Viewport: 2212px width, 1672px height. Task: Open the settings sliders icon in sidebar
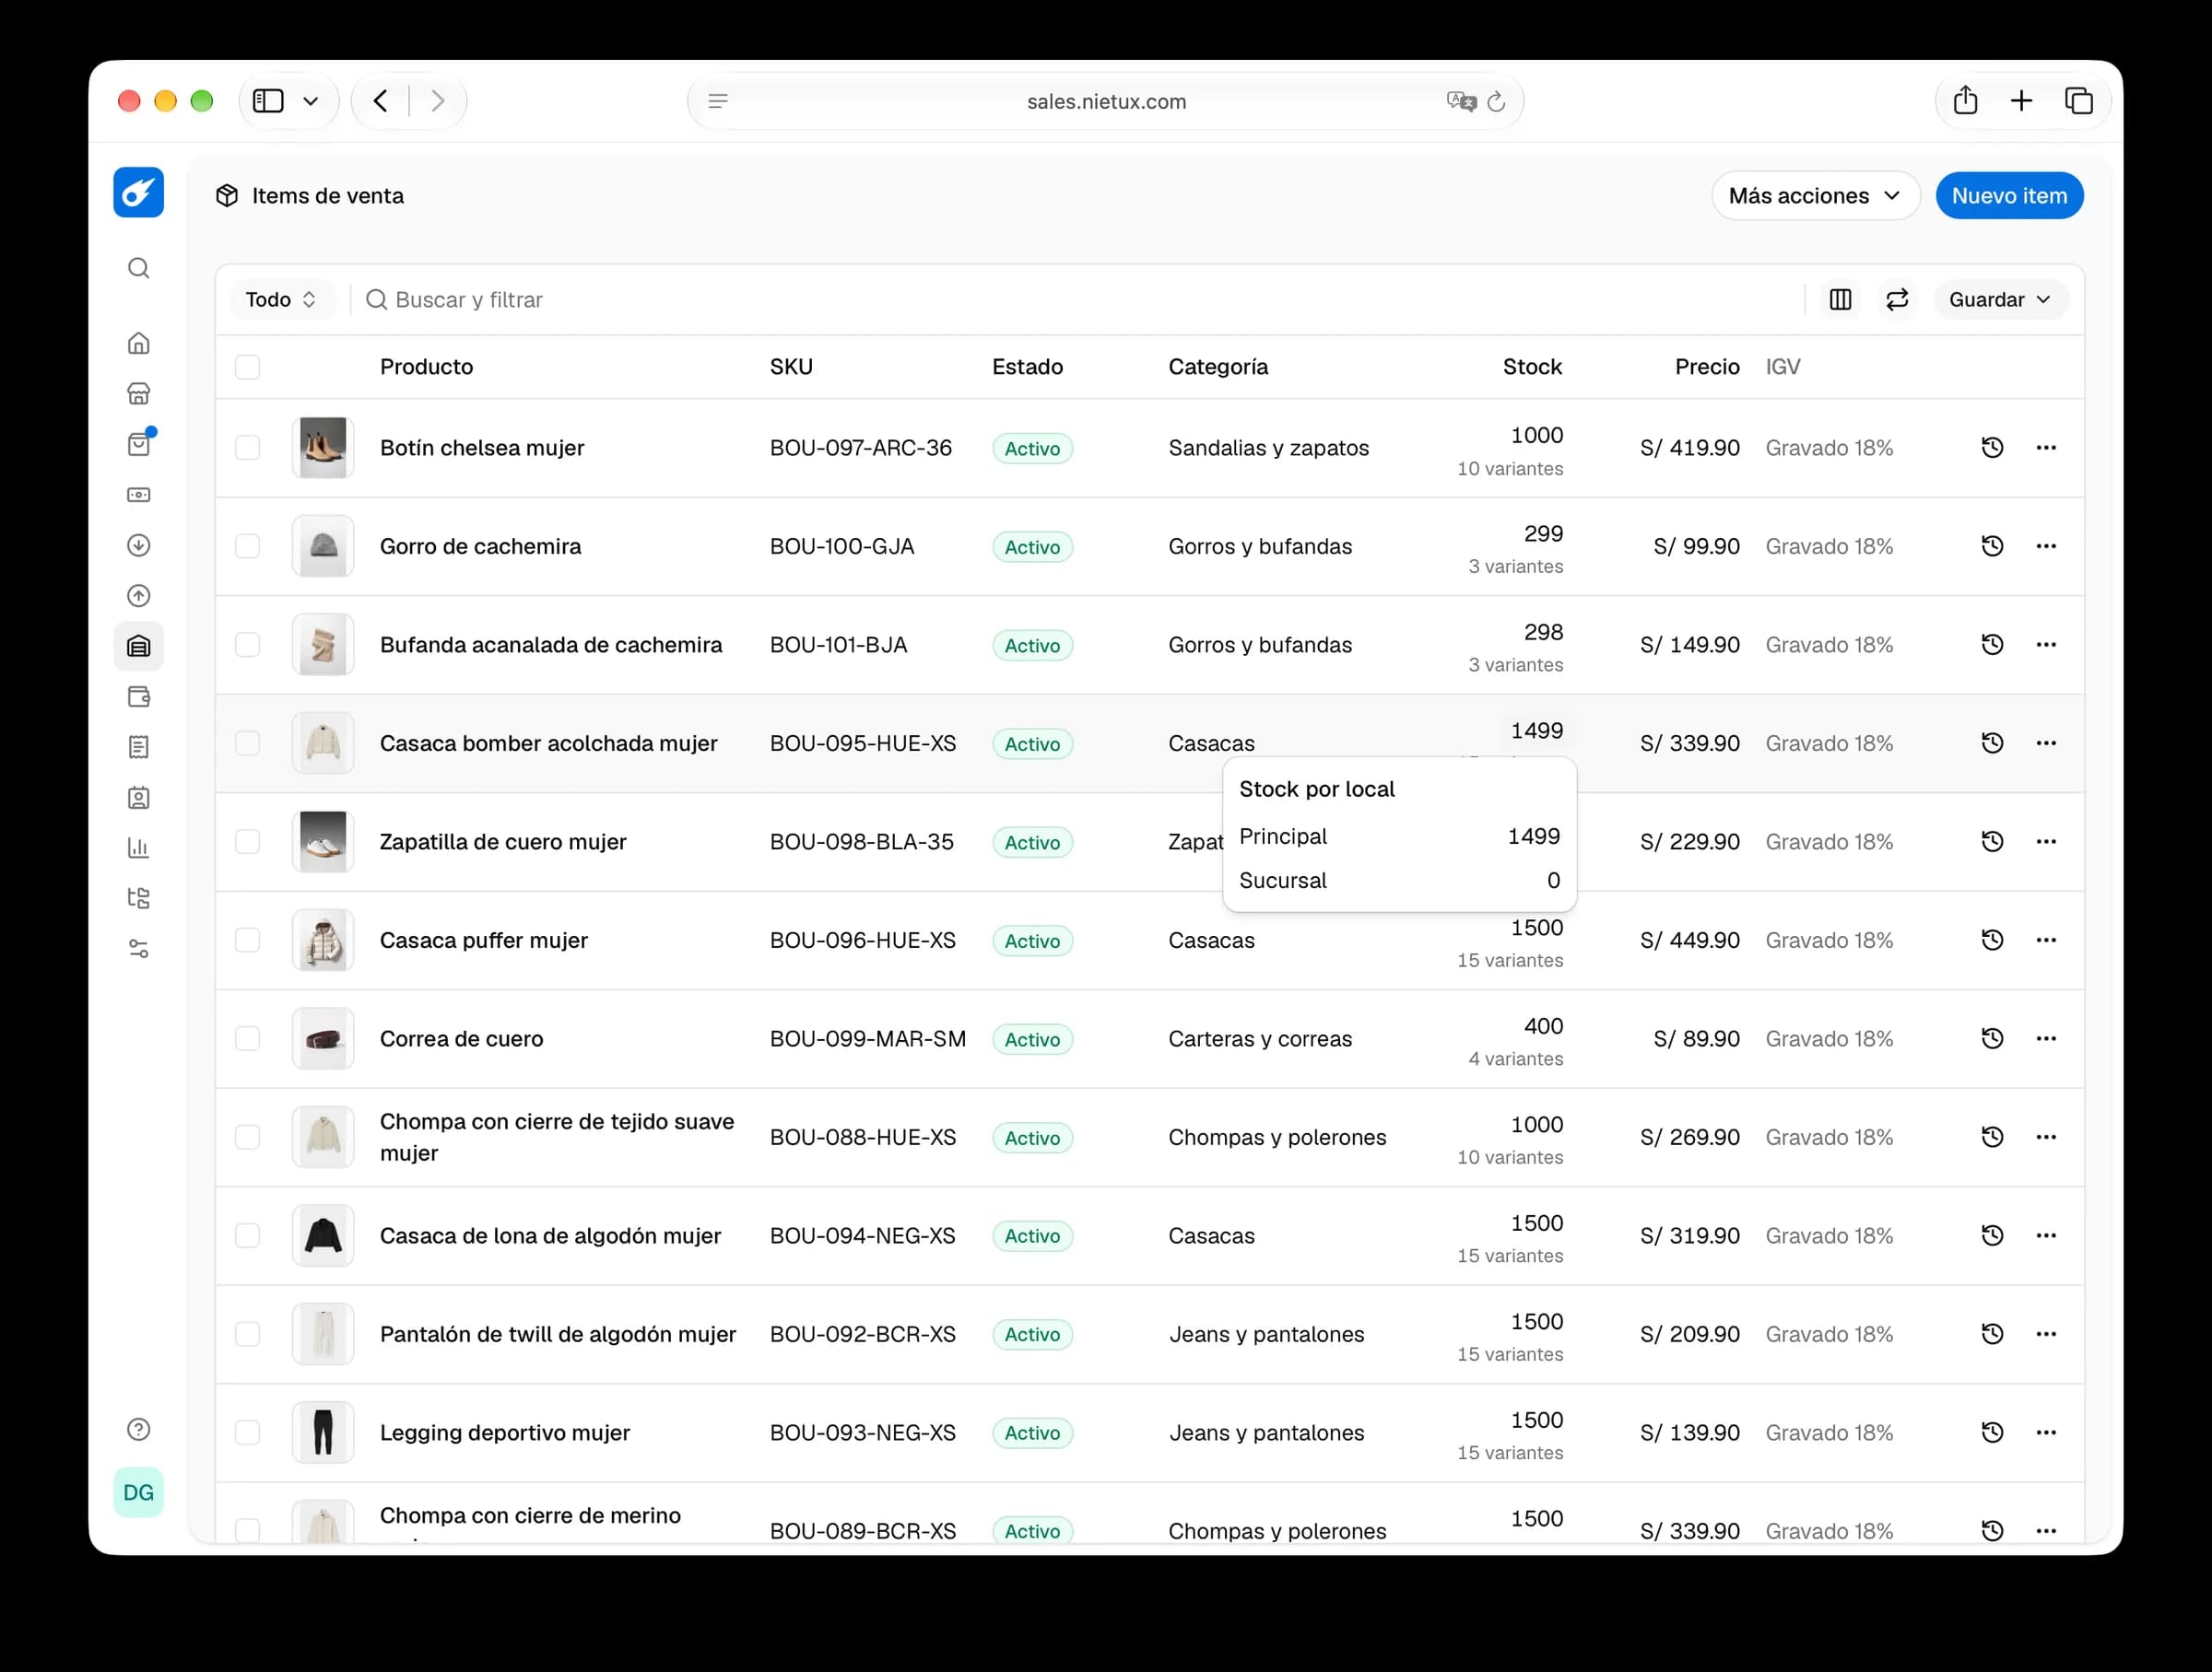tap(139, 949)
